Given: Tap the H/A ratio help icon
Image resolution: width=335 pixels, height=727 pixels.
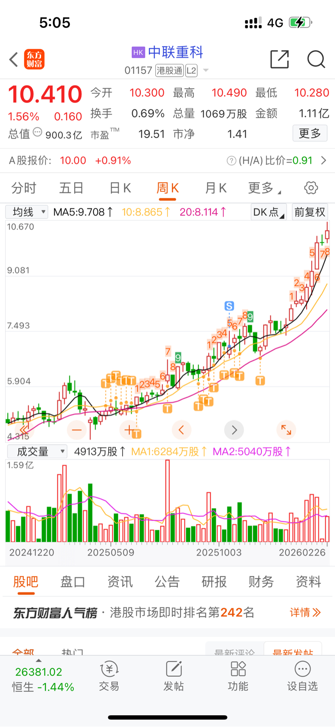Looking at the screenshot, I should point(232,161).
